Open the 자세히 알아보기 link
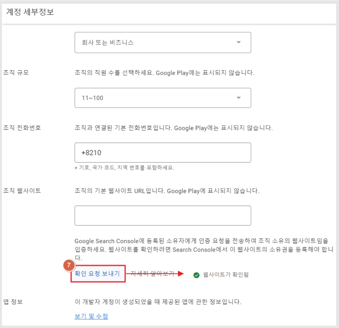The width and height of the screenshot is (339, 328). click(x=152, y=274)
